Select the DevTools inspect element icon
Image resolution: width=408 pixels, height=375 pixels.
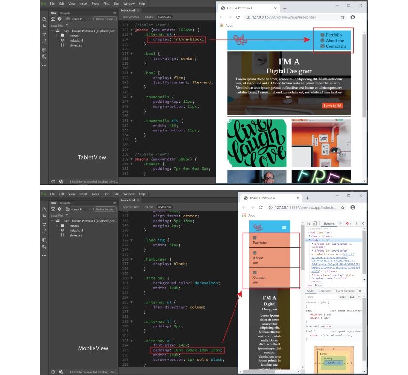pyautogui.click(x=309, y=224)
